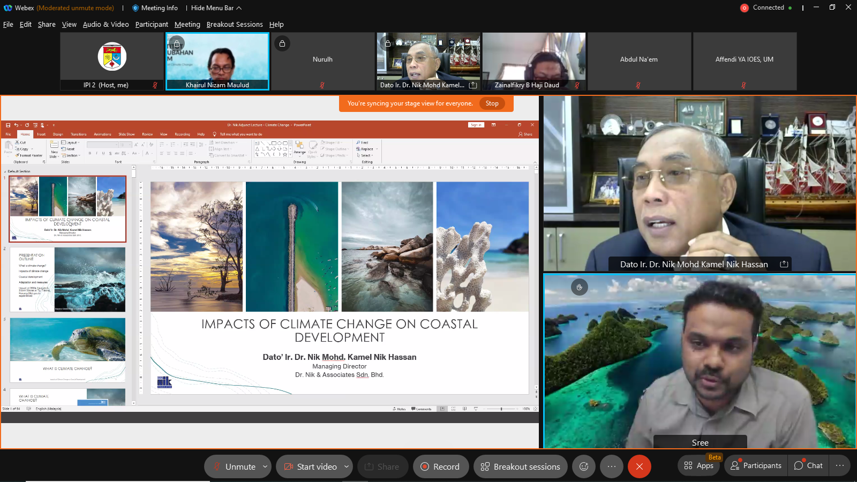857x482 pixels.
Task: Open the Chat panel
Action: (x=808, y=465)
